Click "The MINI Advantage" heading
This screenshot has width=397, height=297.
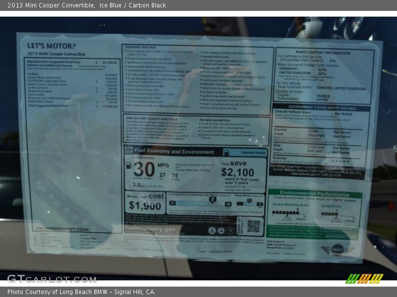(x=215, y=120)
